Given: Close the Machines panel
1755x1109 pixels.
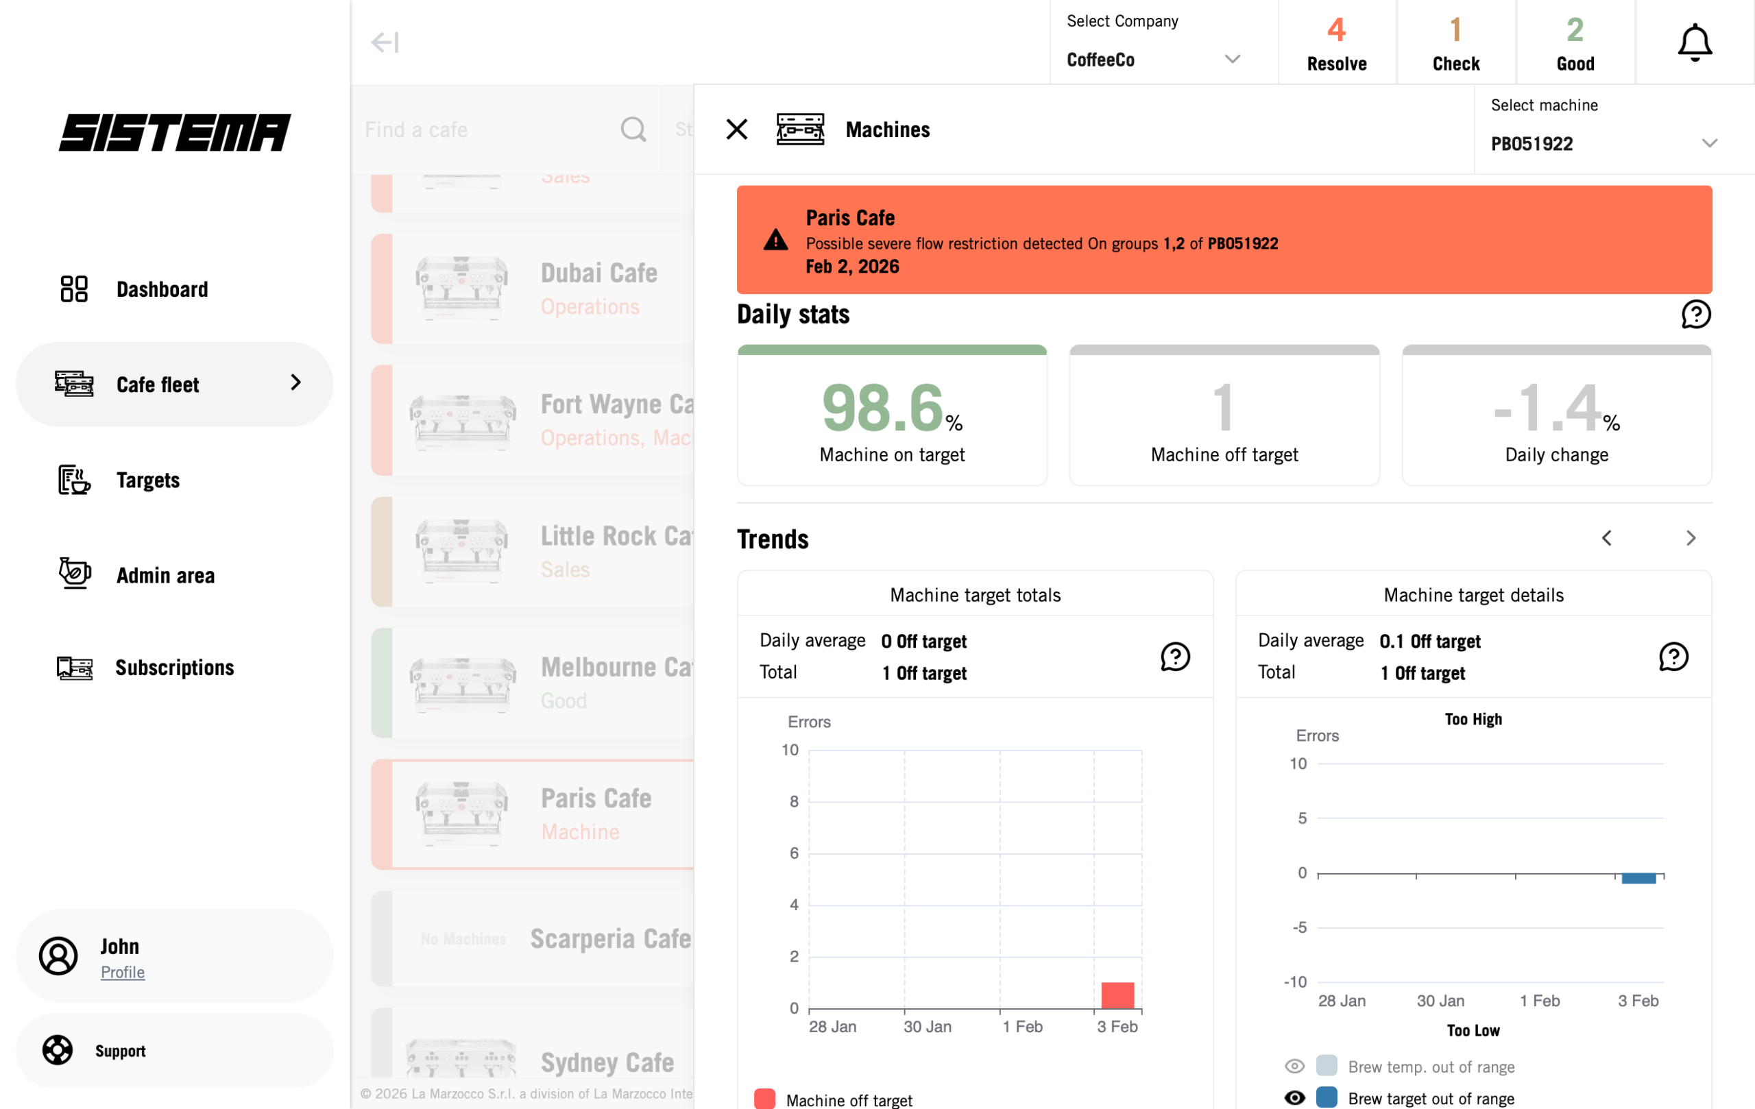Looking at the screenshot, I should tap(737, 130).
